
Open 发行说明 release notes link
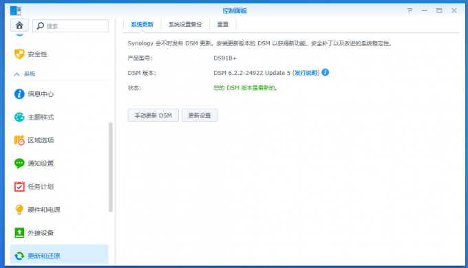pyautogui.click(x=306, y=73)
